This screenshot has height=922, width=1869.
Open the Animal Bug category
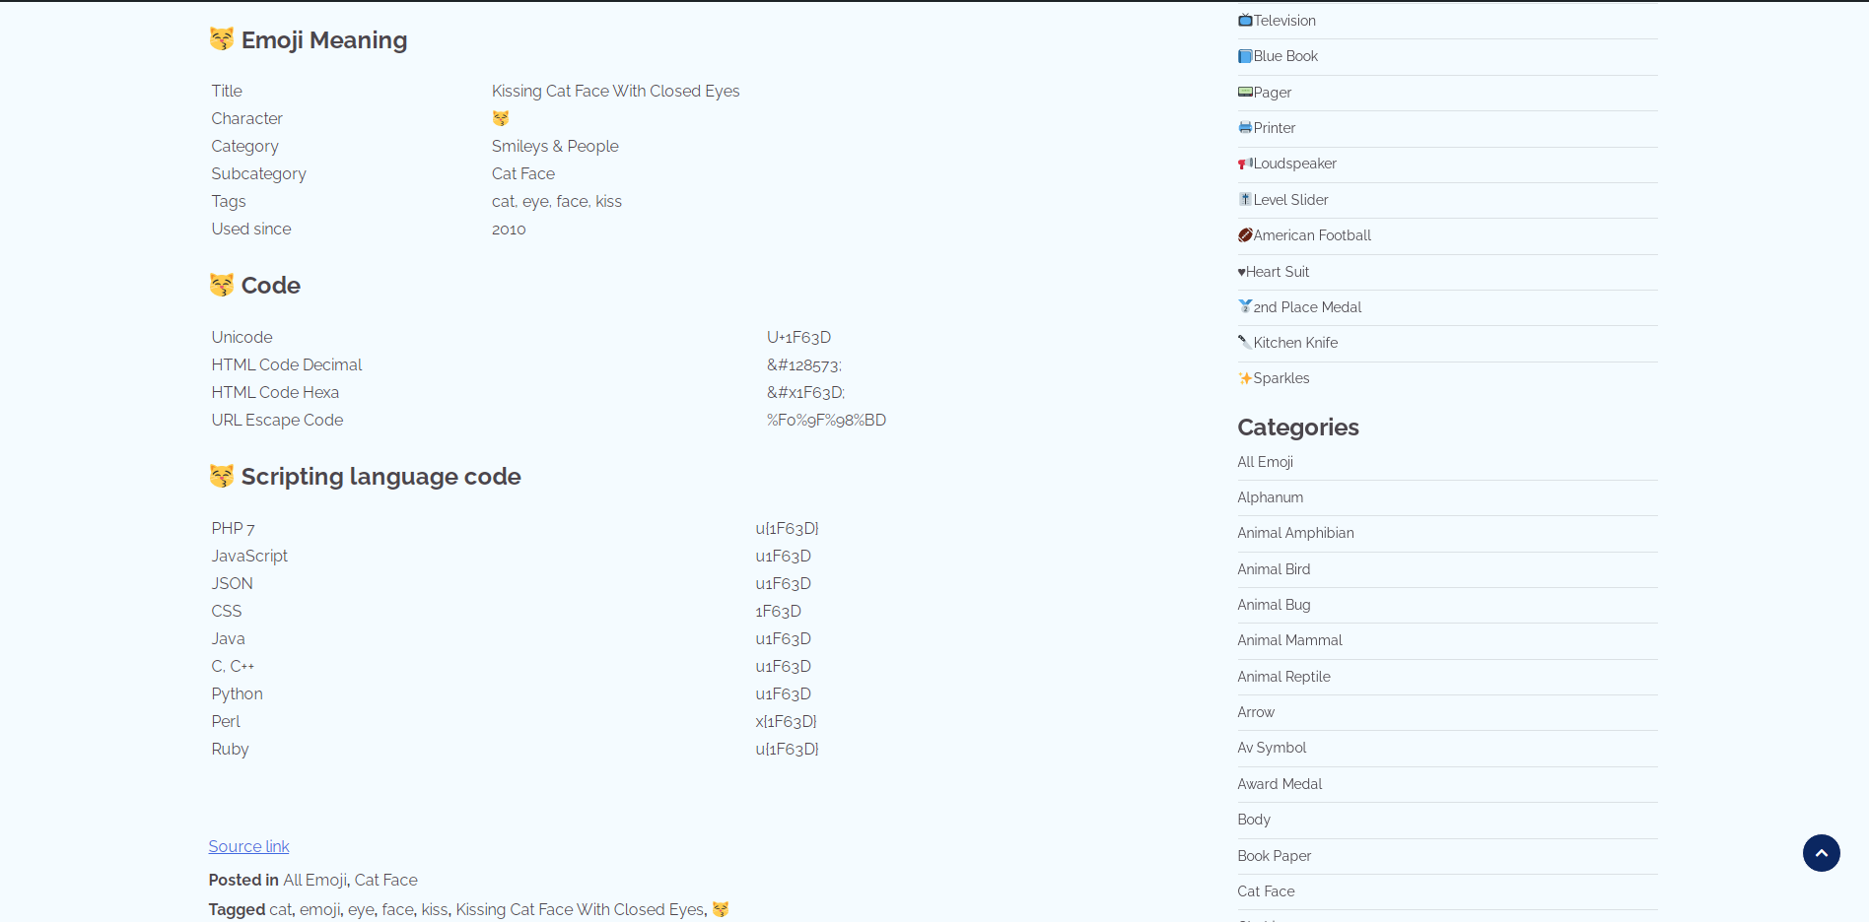pos(1275,605)
